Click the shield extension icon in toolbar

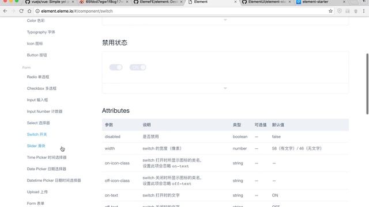(x=340, y=11)
